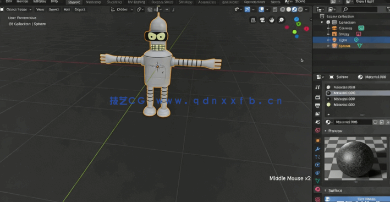Select the Light row in outliner

351,40
